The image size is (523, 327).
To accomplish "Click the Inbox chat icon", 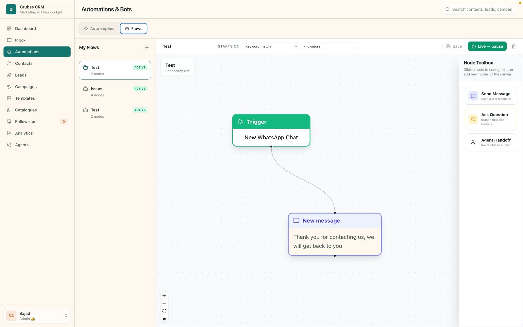I will (x=9, y=40).
